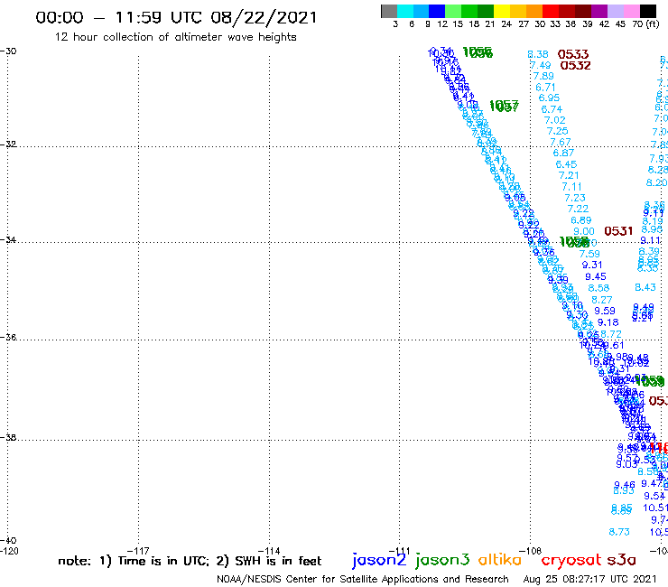Click the value 6.45 on the track
668x587 pixels.
566,164
